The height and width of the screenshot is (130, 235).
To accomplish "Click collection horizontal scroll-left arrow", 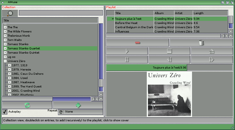I will click(x=93, y=99).
